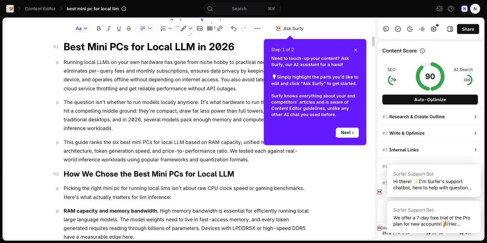Click the purple N workspace avatar
This screenshot has height=243, width=487.
point(464,9)
